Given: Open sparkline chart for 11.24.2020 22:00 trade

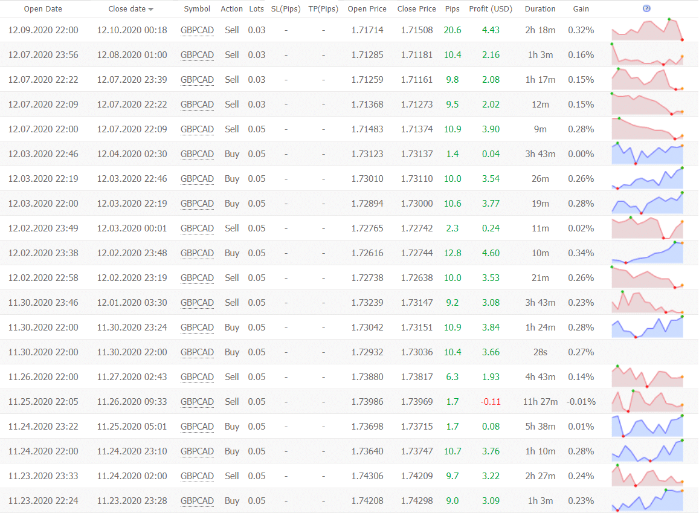Looking at the screenshot, I should (647, 451).
